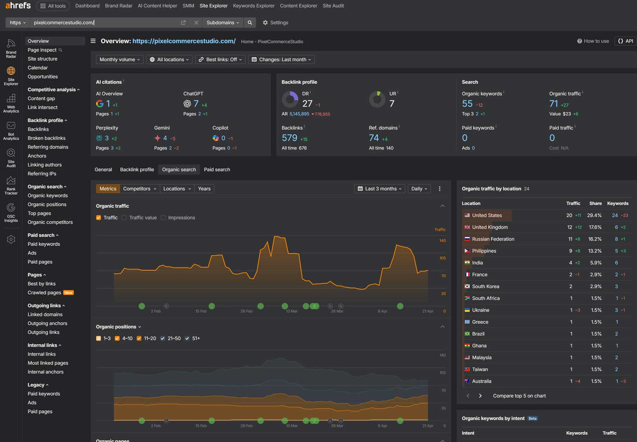Open the Monthly volume dropdown

tap(119, 59)
